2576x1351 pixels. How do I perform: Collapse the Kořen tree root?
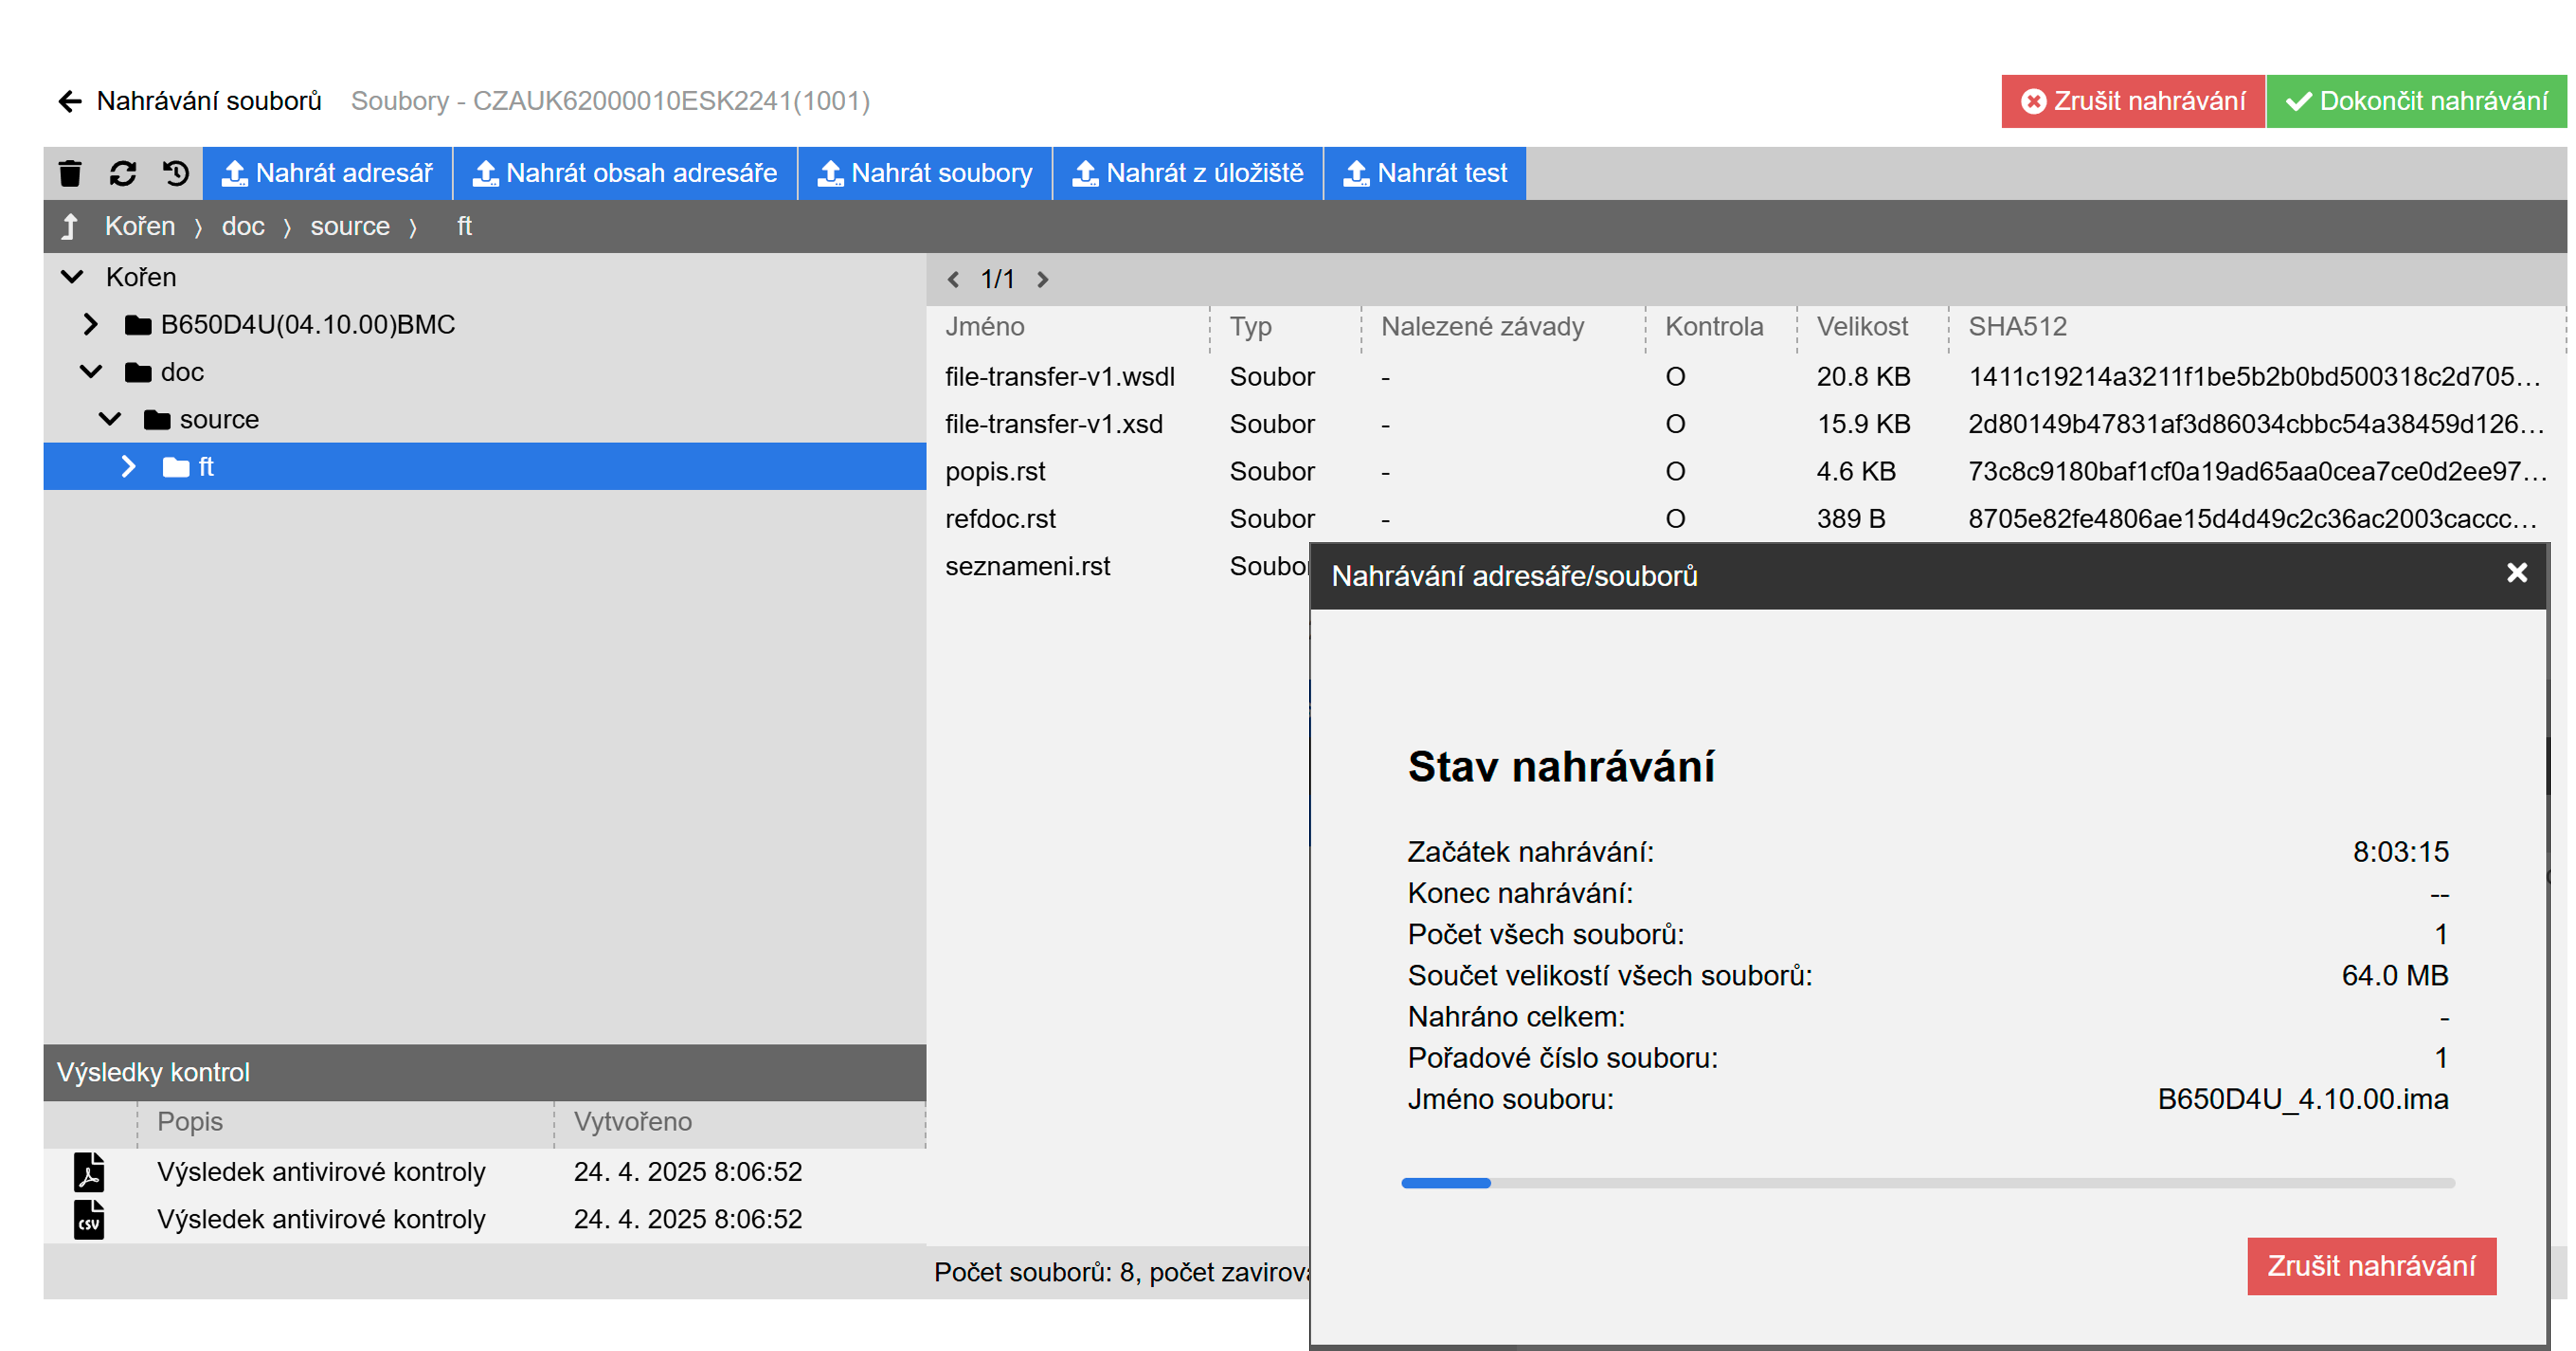[72, 278]
